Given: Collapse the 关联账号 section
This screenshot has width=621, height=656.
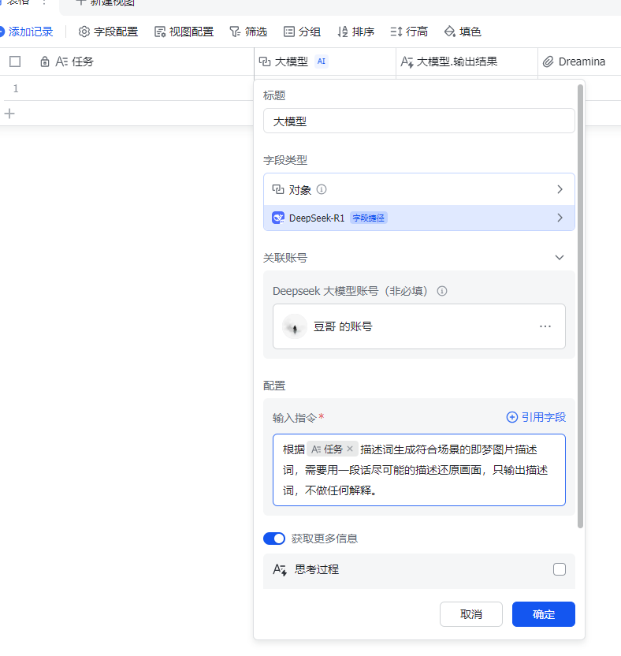Looking at the screenshot, I should (559, 258).
